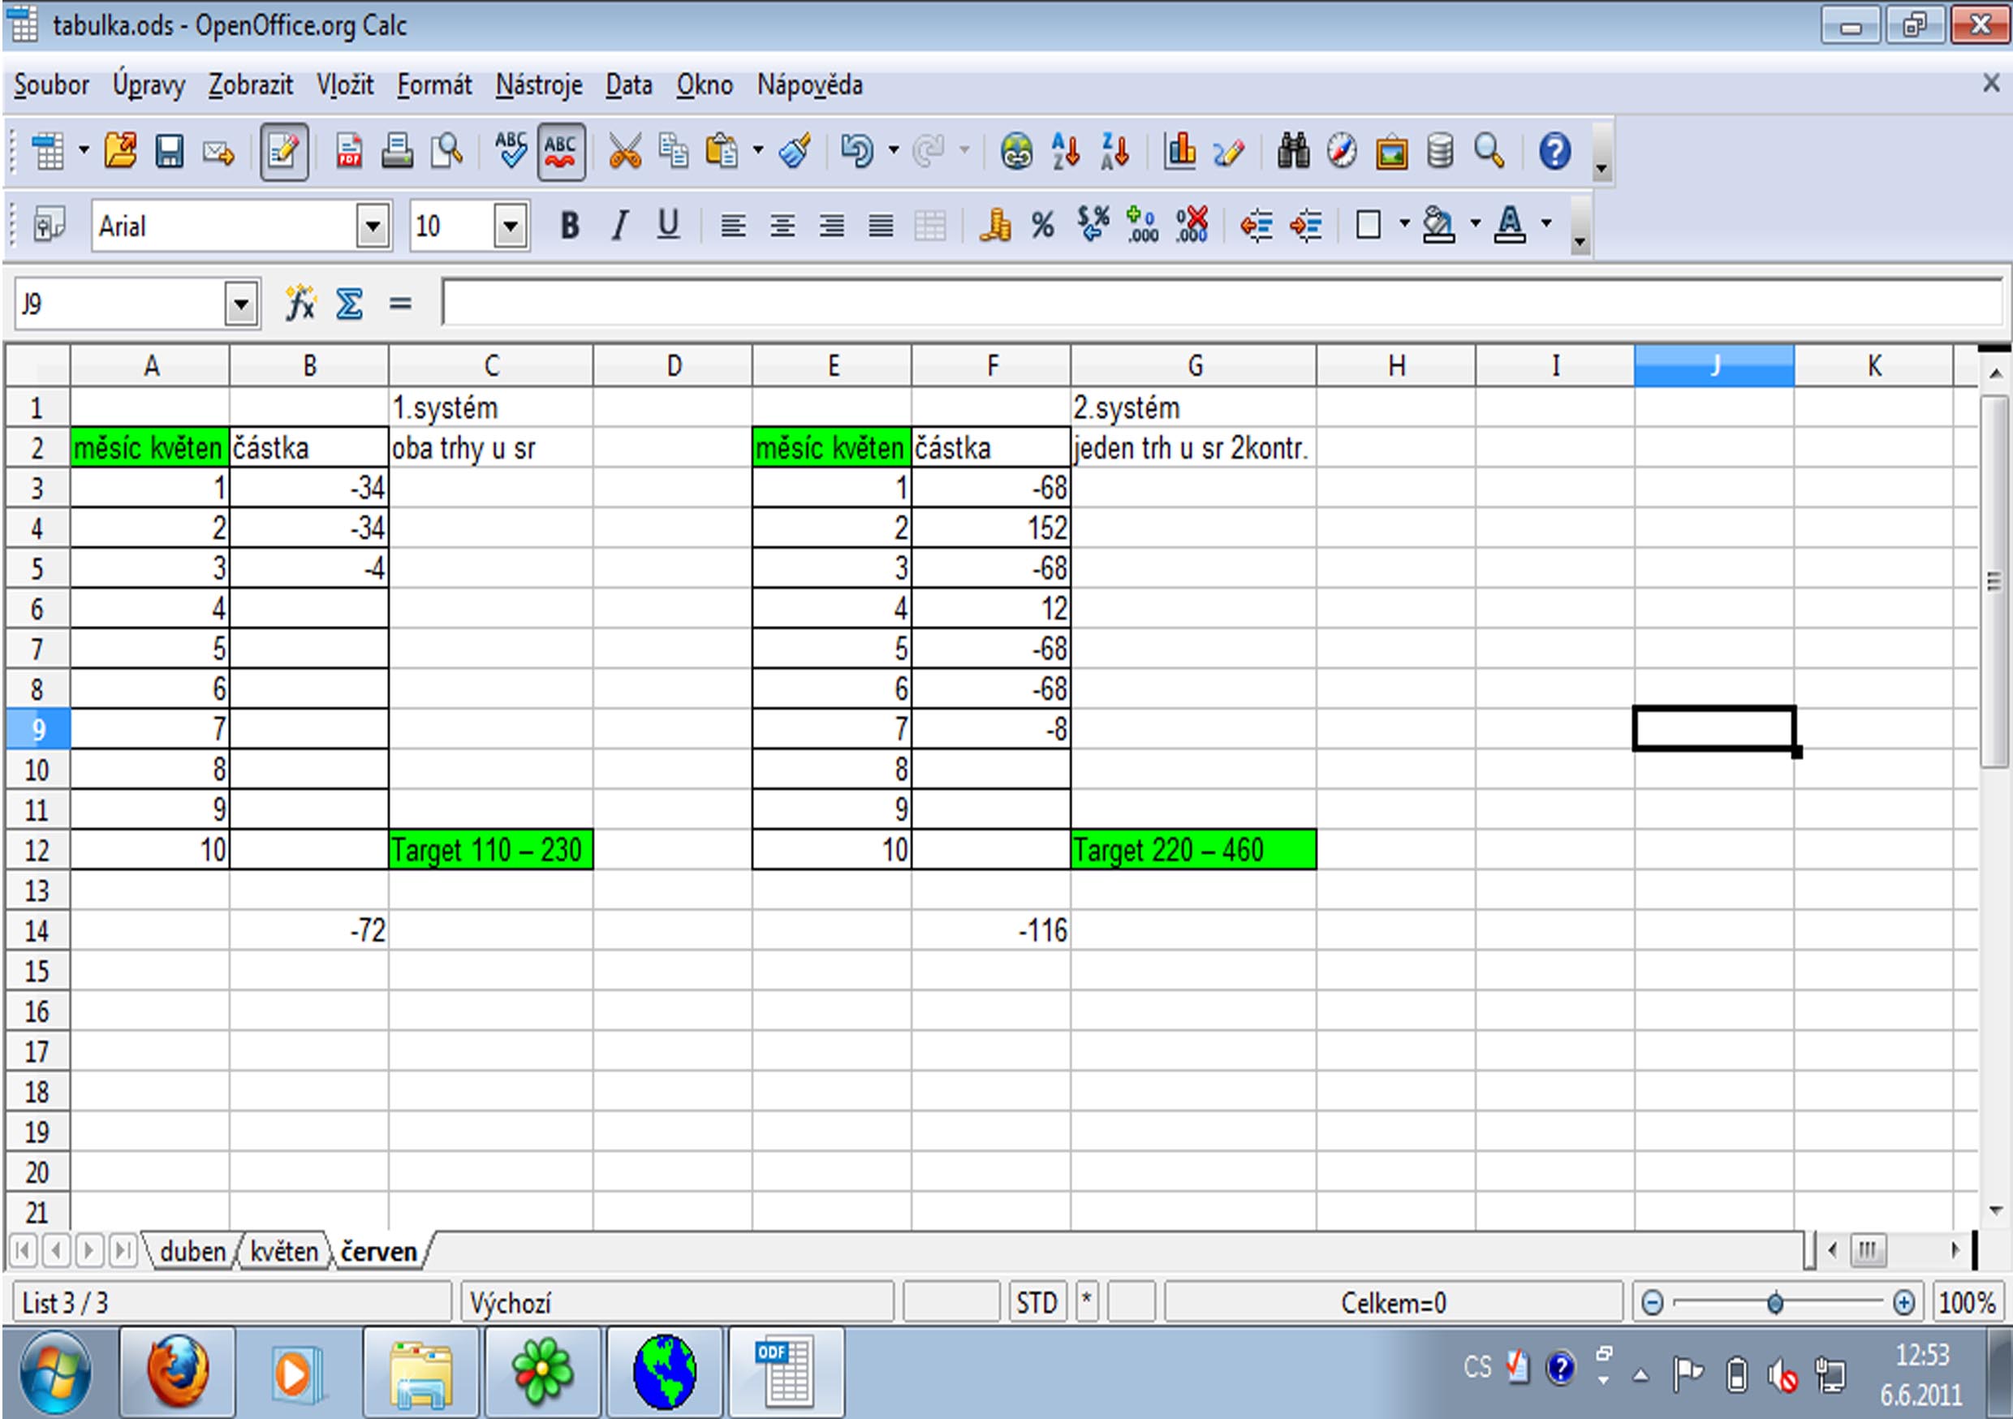Click the Firefox taskbar icon

pos(177,1372)
